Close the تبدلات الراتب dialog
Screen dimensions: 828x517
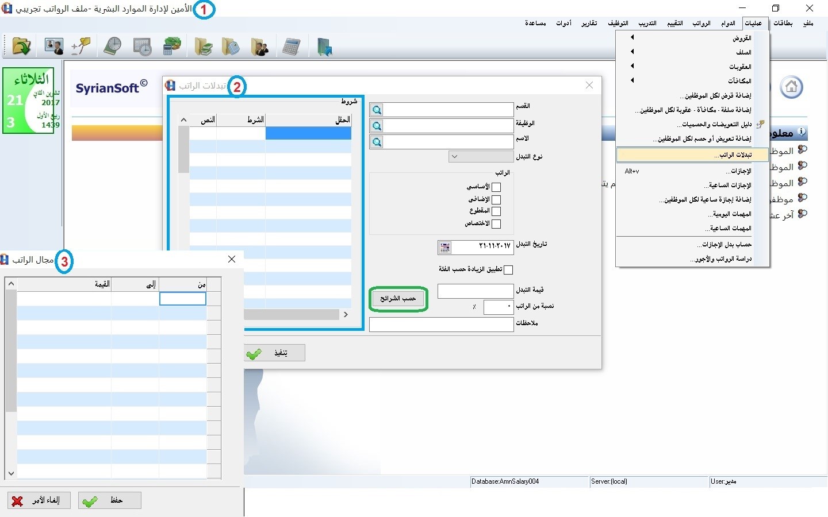tap(589, 85)
